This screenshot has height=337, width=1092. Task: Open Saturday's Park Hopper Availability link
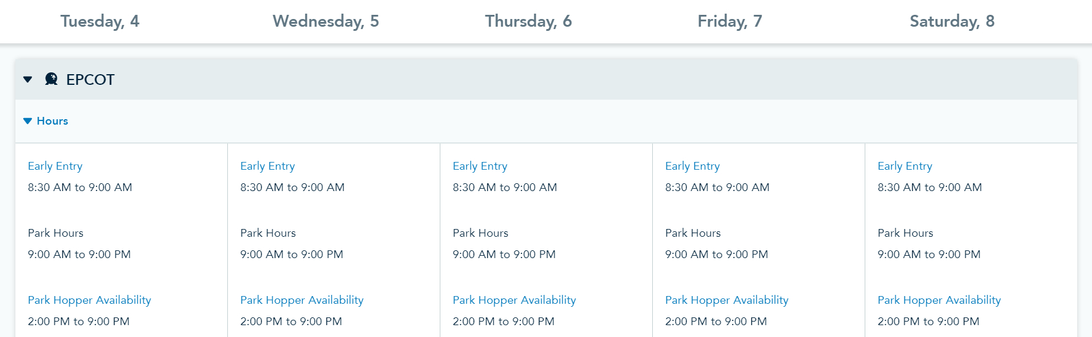pyautogui.click(x=939, y=300)
